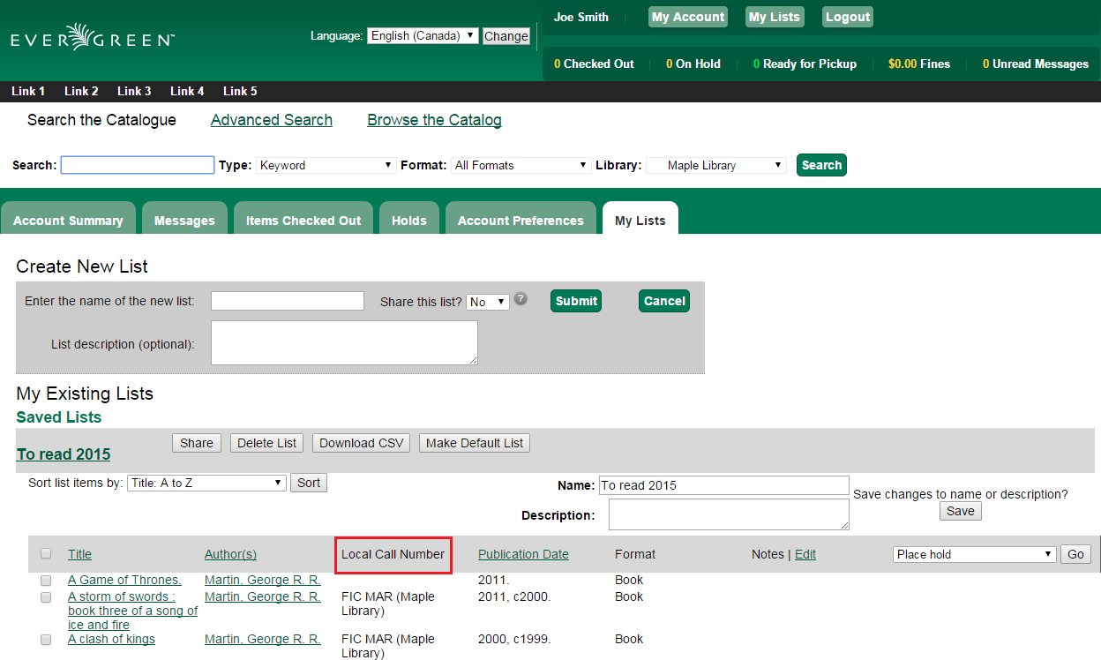Open the Language dropdown
The height and width of the screenshot is (660, 1101).
(423, 36)
